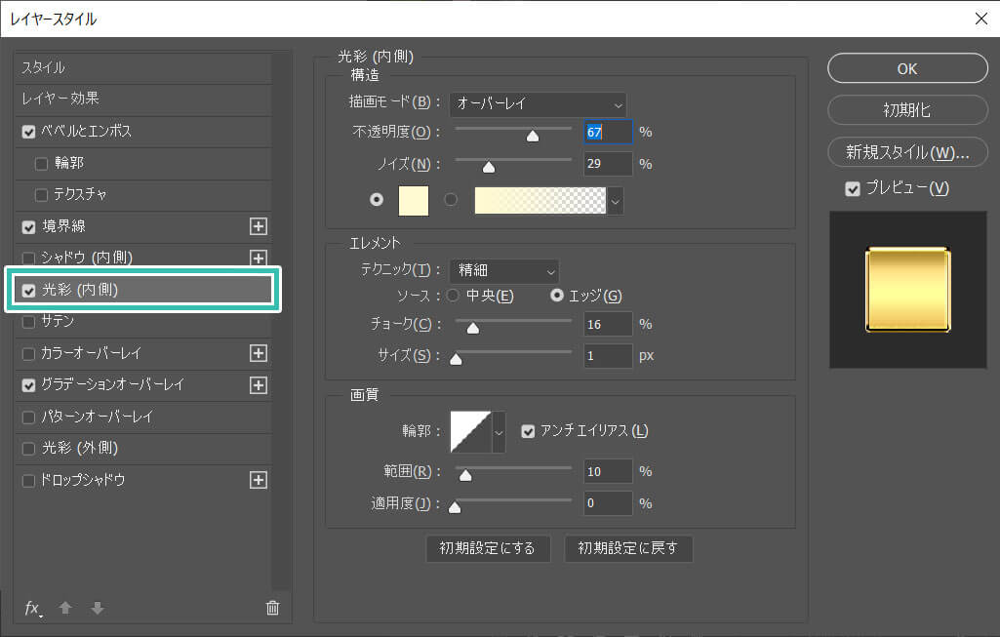Add another シャドウ (内側) with plus icon
The image size is (1000, 637).
259,258
